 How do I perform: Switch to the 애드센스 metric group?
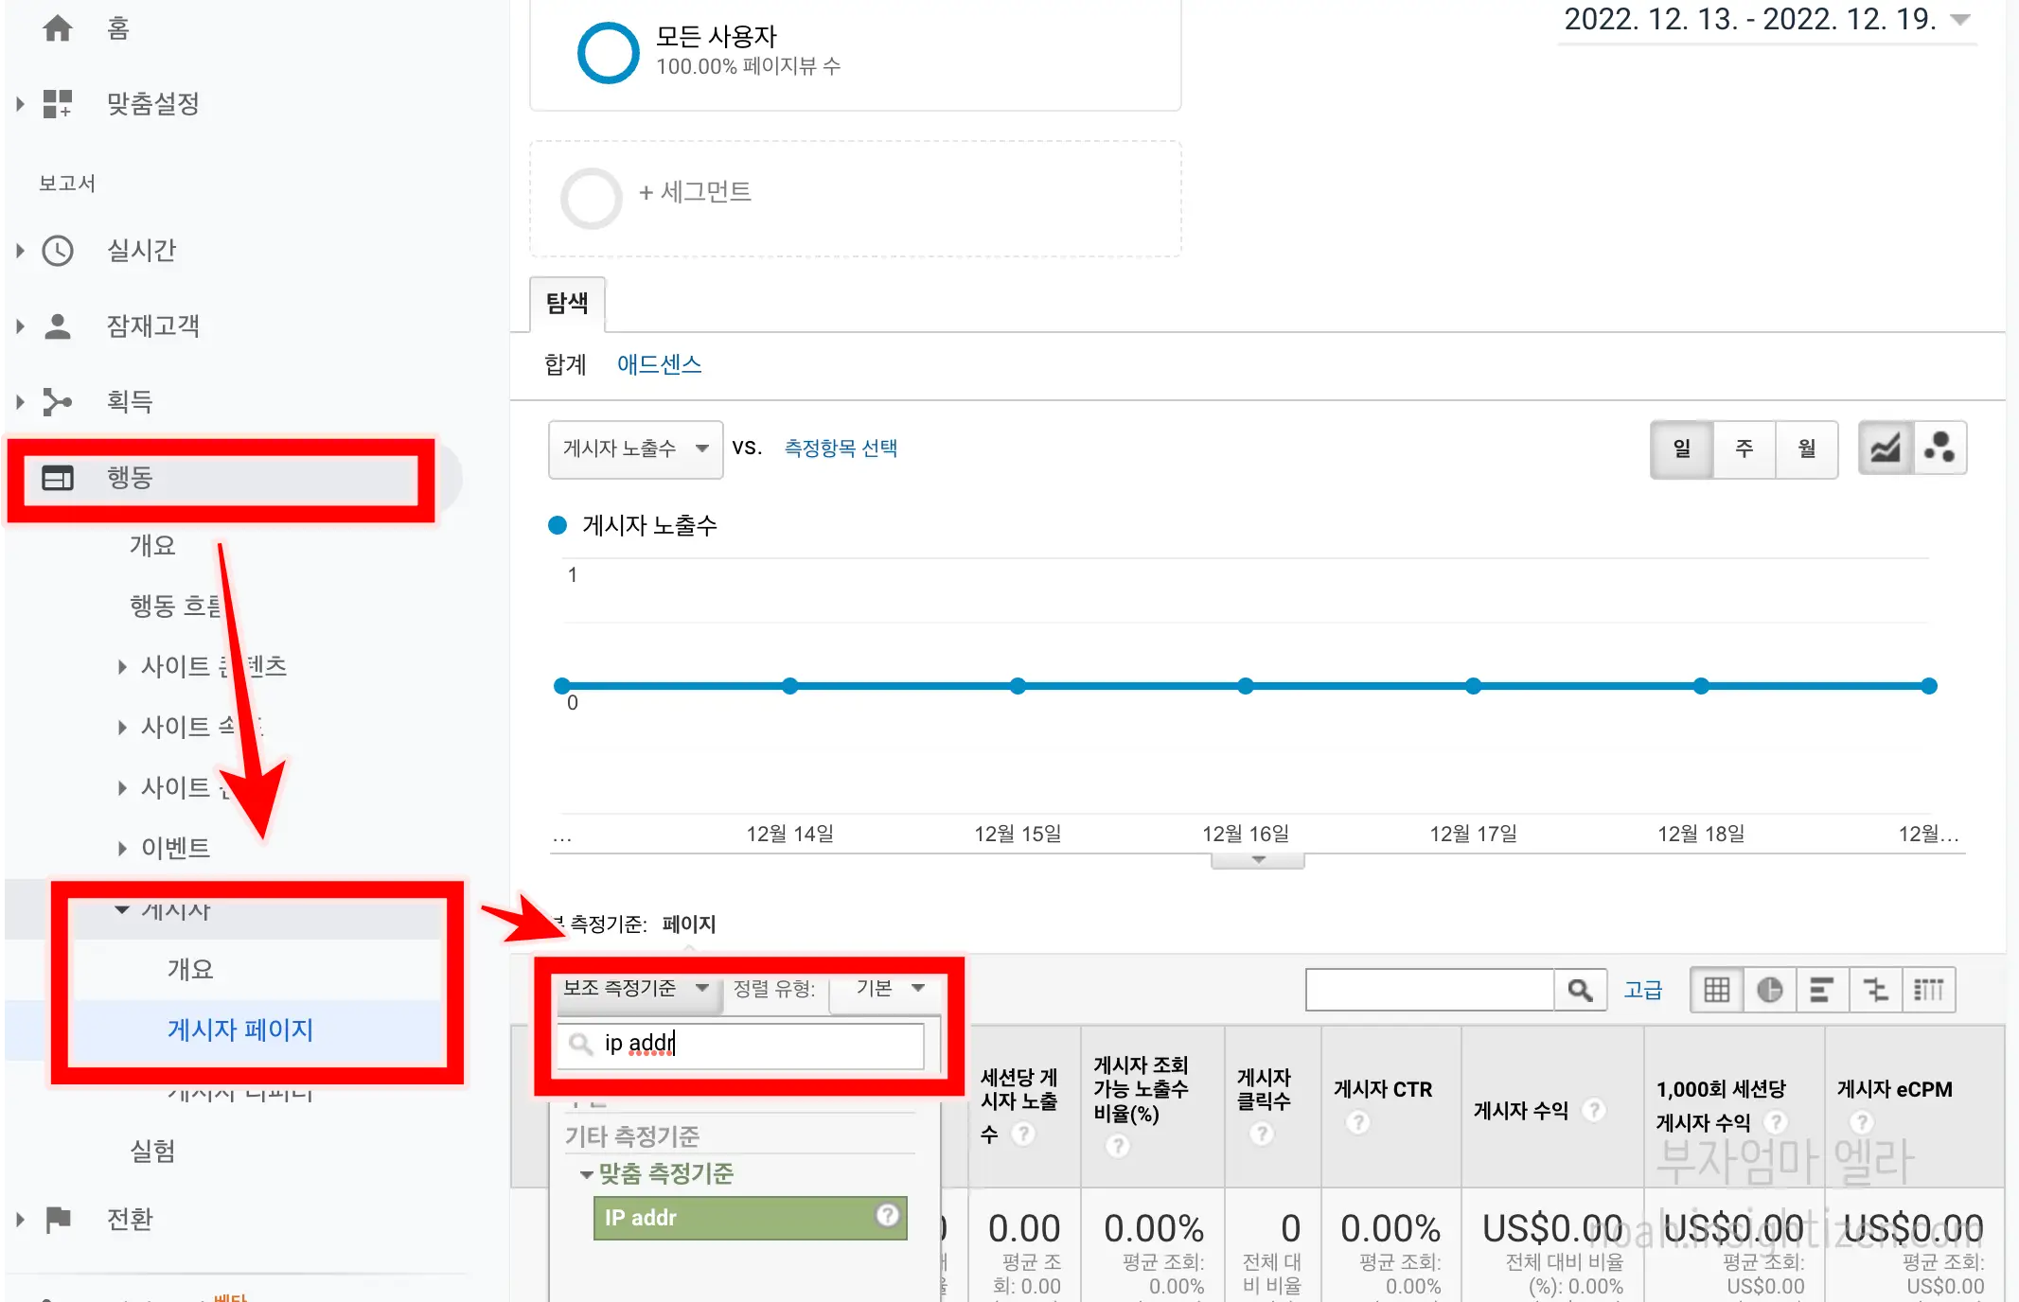click(659, 364)
